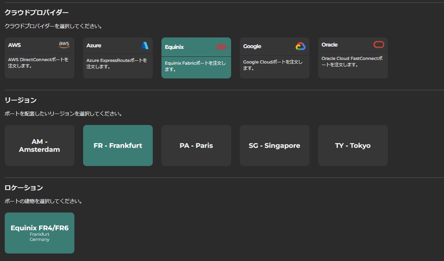444x261 pixels.
Task: Choose the Oracle Cloud FastConnect description
Action: (352, 62)
